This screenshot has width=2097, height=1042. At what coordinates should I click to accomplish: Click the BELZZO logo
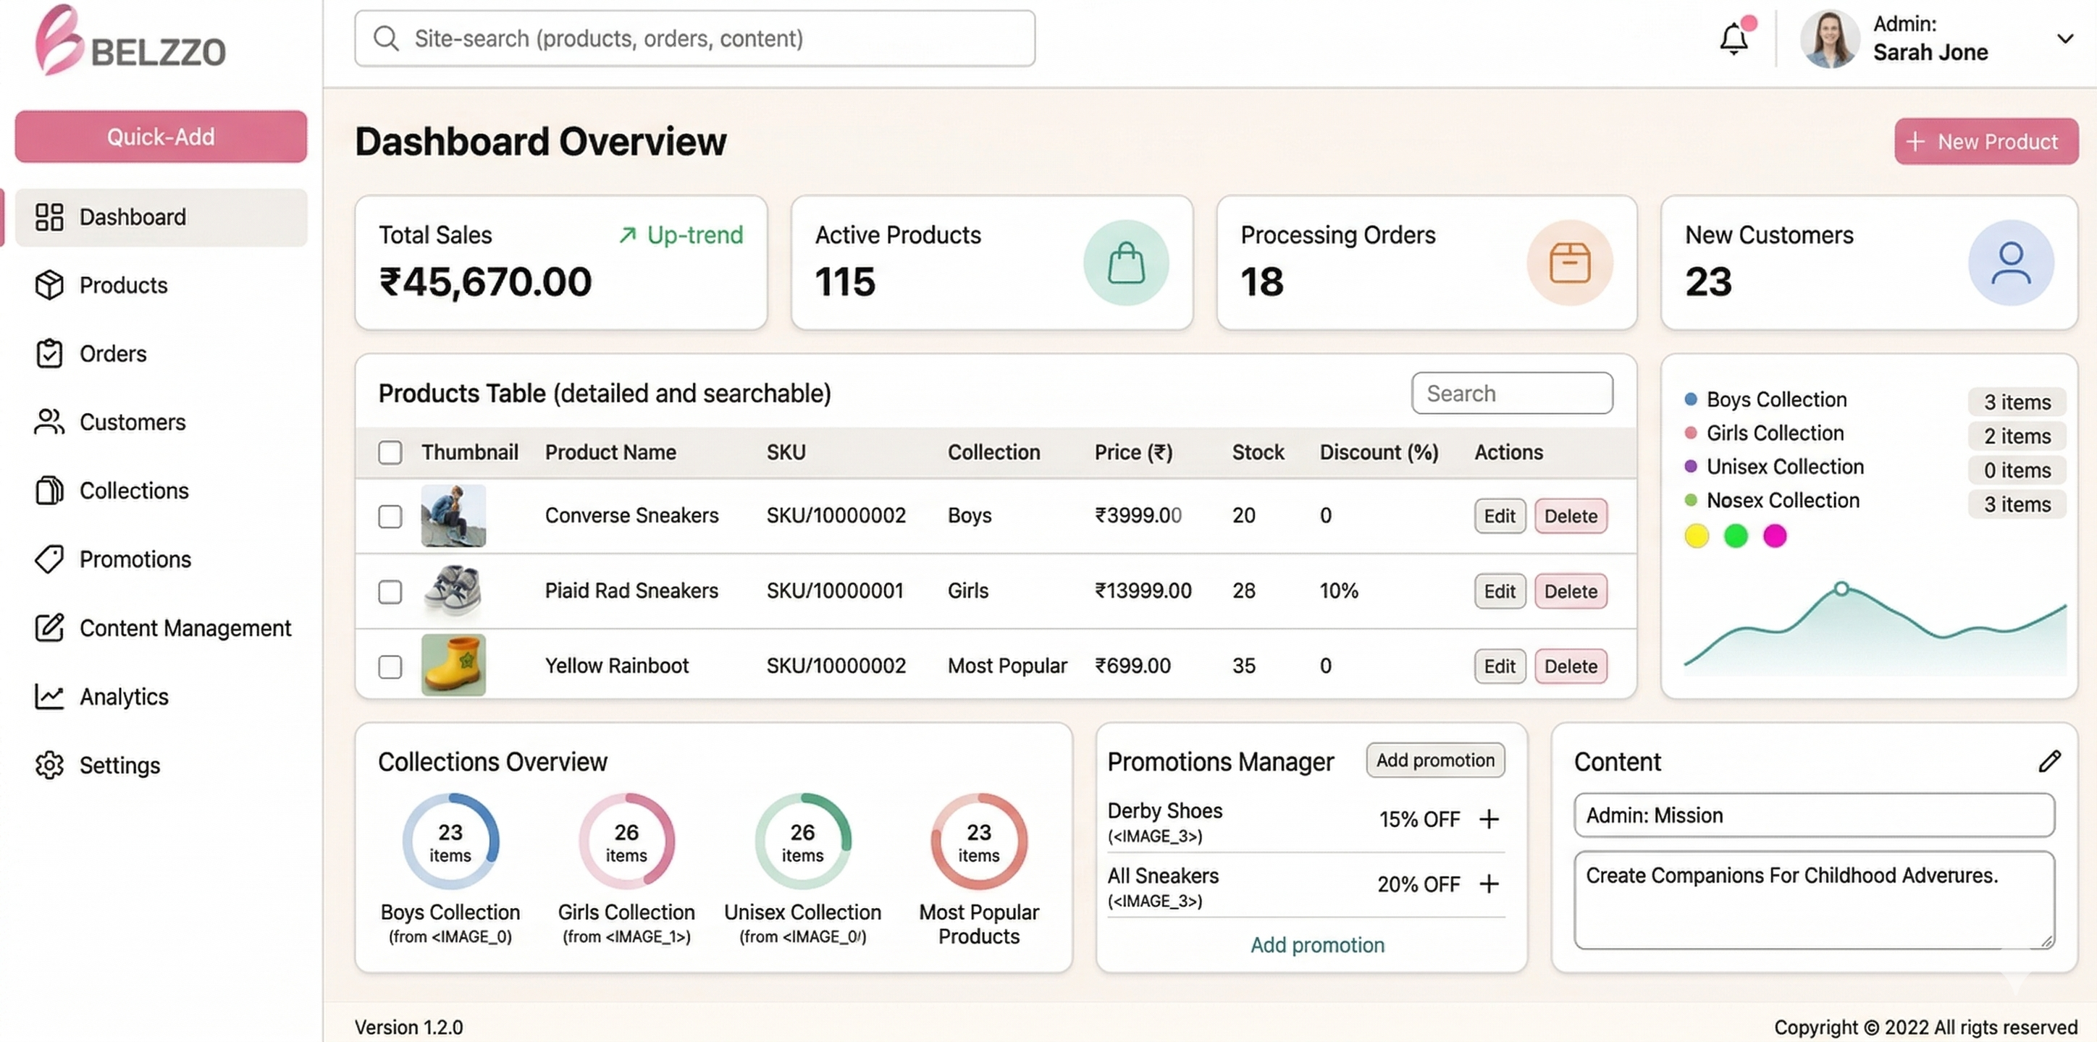point(130,41)
